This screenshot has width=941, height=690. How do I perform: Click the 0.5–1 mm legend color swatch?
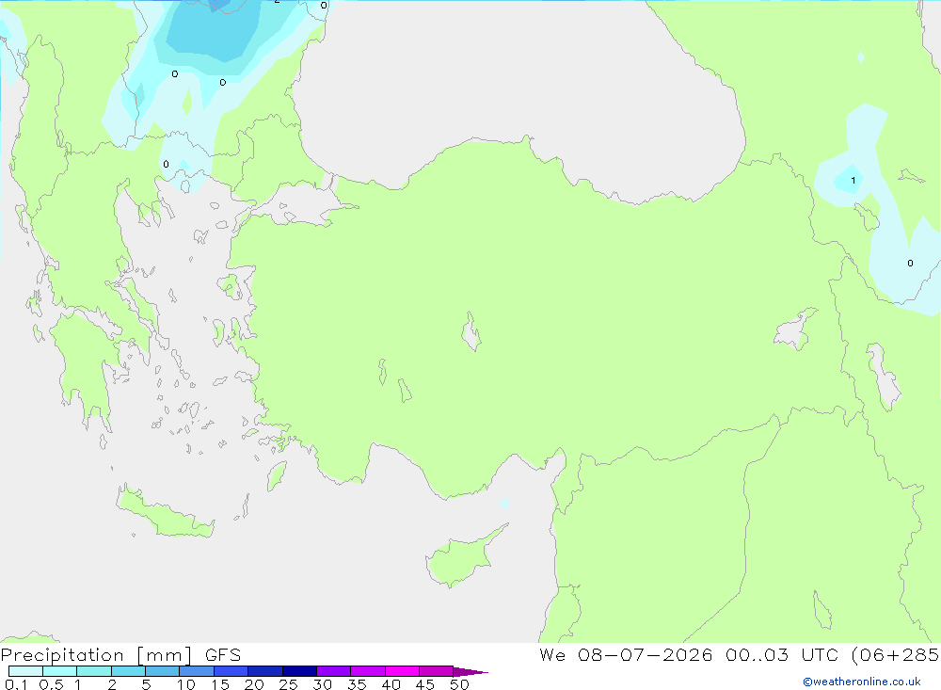(x=59, y=671)
